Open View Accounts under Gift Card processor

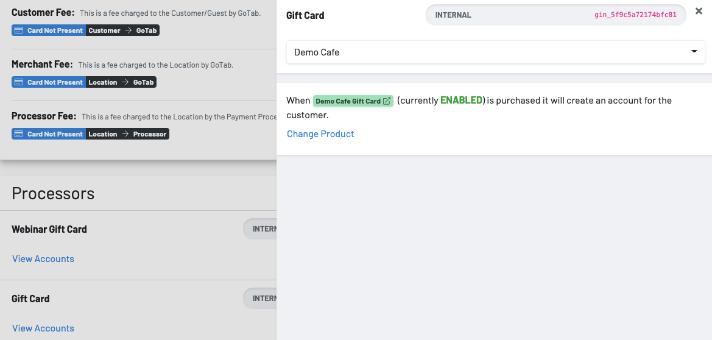(43, 328)
